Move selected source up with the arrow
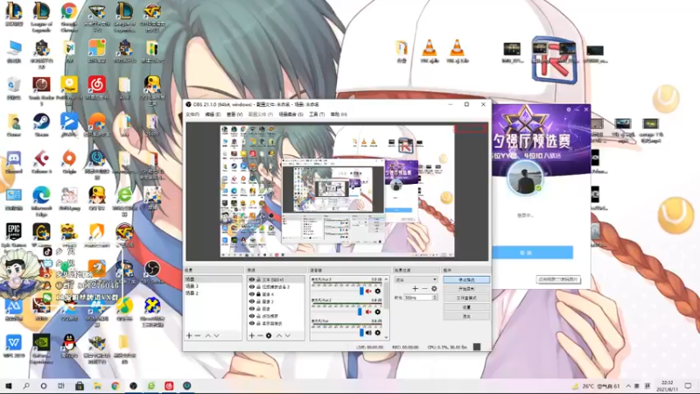Viewport: 700px width, 394px height. [x=279, y=335]
